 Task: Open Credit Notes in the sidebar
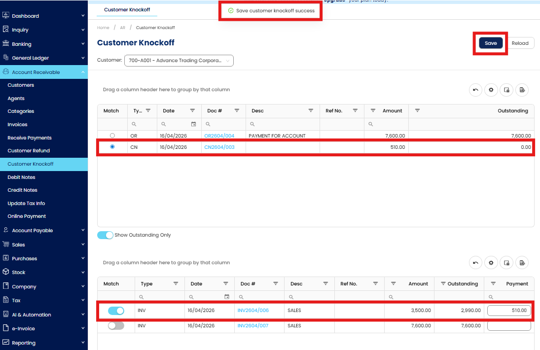(23, 190)
